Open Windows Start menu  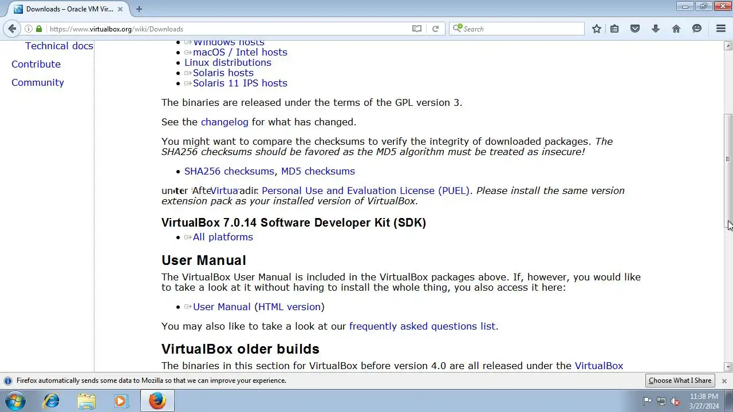coord(15,401)
